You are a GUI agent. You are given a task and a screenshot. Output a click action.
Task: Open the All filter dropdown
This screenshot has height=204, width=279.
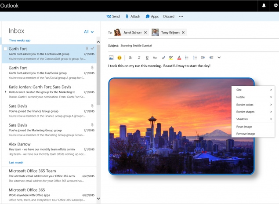89,32
